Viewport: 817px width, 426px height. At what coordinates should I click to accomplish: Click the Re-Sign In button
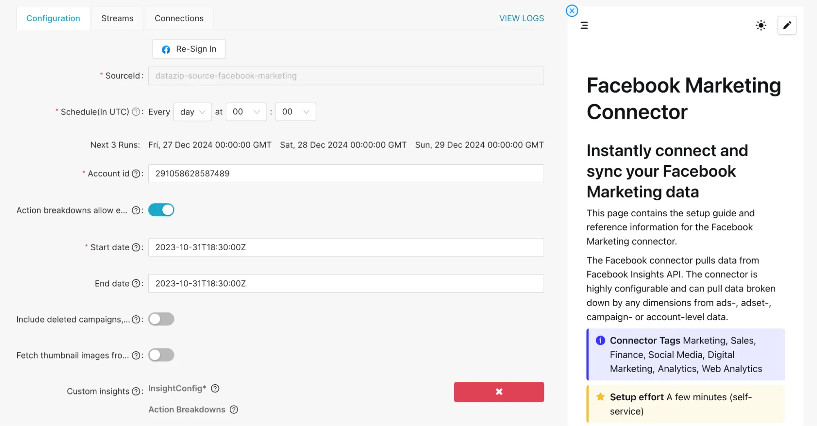point(189,49)
